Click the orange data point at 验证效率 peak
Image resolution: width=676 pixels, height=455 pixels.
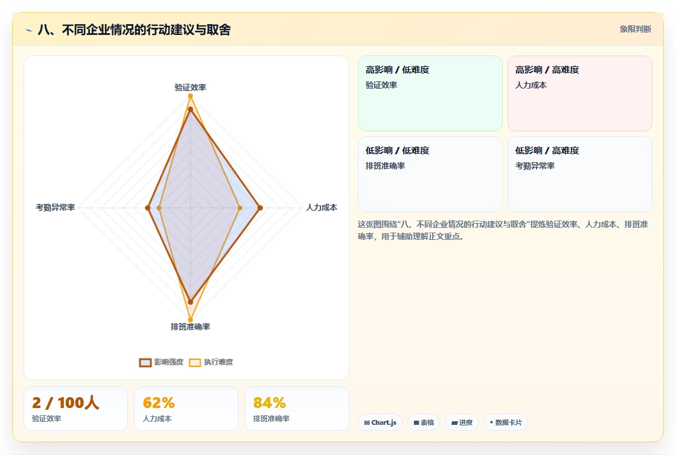[190, 96]
